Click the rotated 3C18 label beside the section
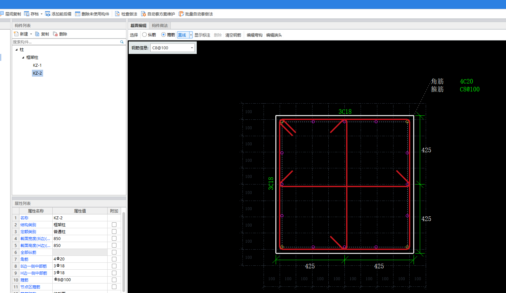506x293 pixels. (x=271, y=183)
